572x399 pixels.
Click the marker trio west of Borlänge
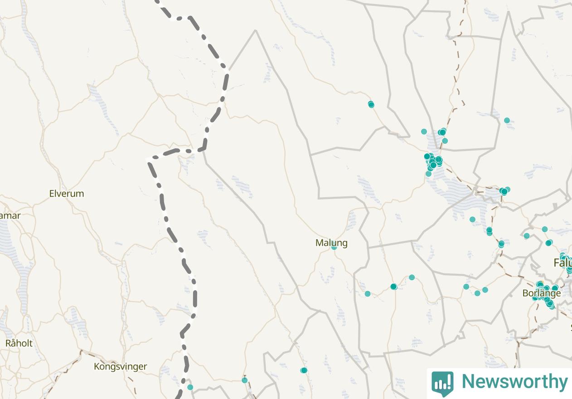pos(475,290)
